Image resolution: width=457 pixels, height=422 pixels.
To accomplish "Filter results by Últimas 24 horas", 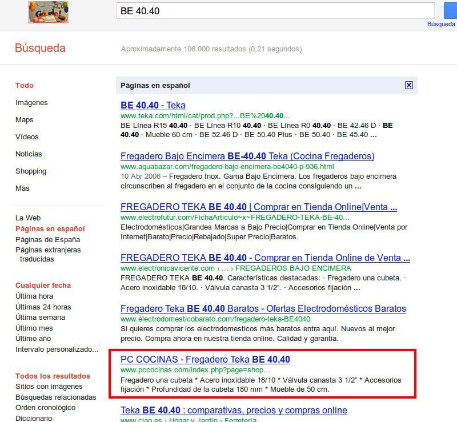I will (43, 307).
